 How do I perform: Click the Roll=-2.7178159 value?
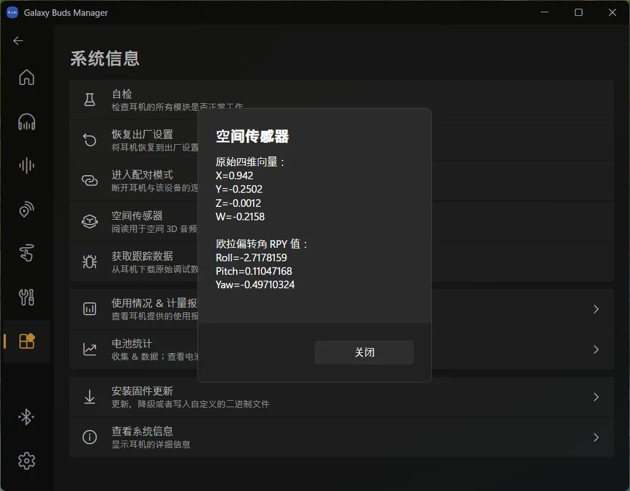(x=251, y=258)
